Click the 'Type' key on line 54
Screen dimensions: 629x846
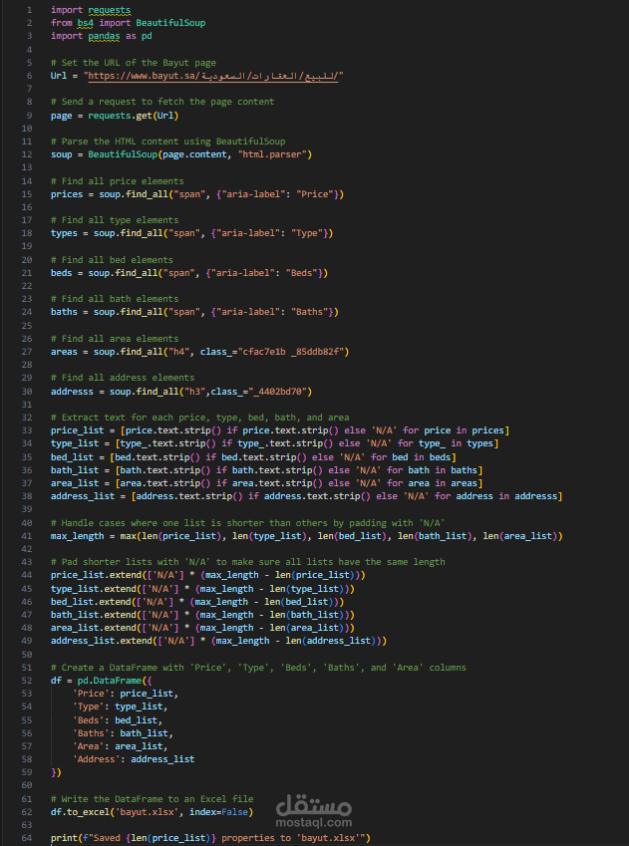(x=88, y=706)
